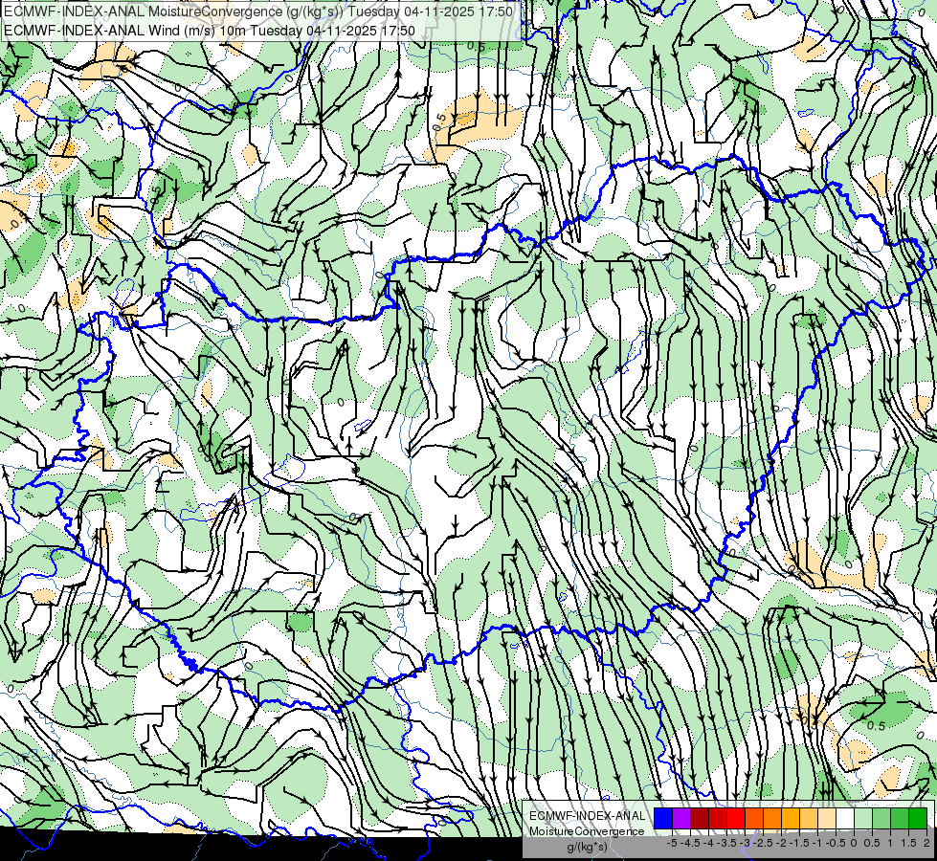Choose the orange swatch between -2.5 and -2
This screenshot has width=937, height=861.
[772, 818]
